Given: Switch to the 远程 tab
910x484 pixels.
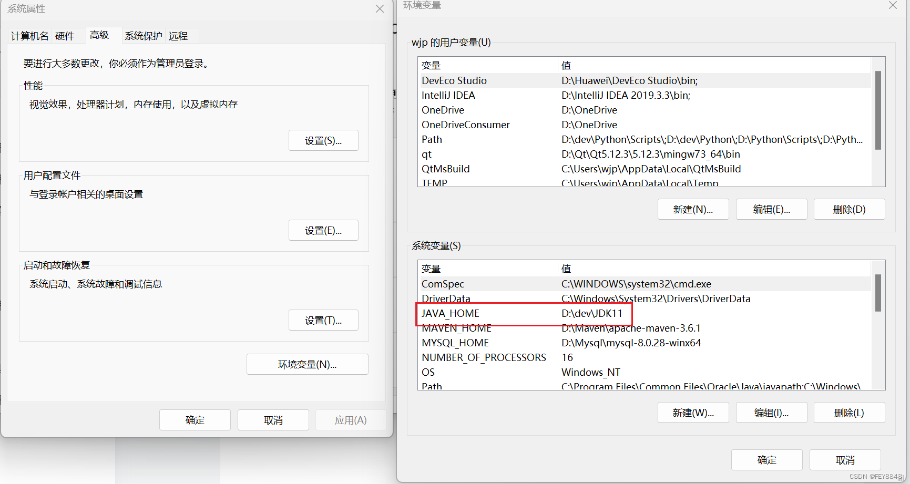Looking at the screenshot, I should (178, 35).
